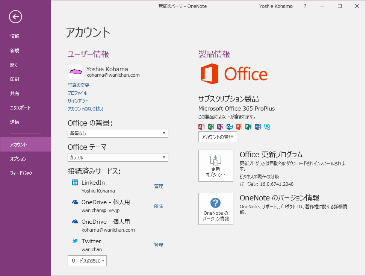Click the Outlook app icon

(x=230, y=127)
